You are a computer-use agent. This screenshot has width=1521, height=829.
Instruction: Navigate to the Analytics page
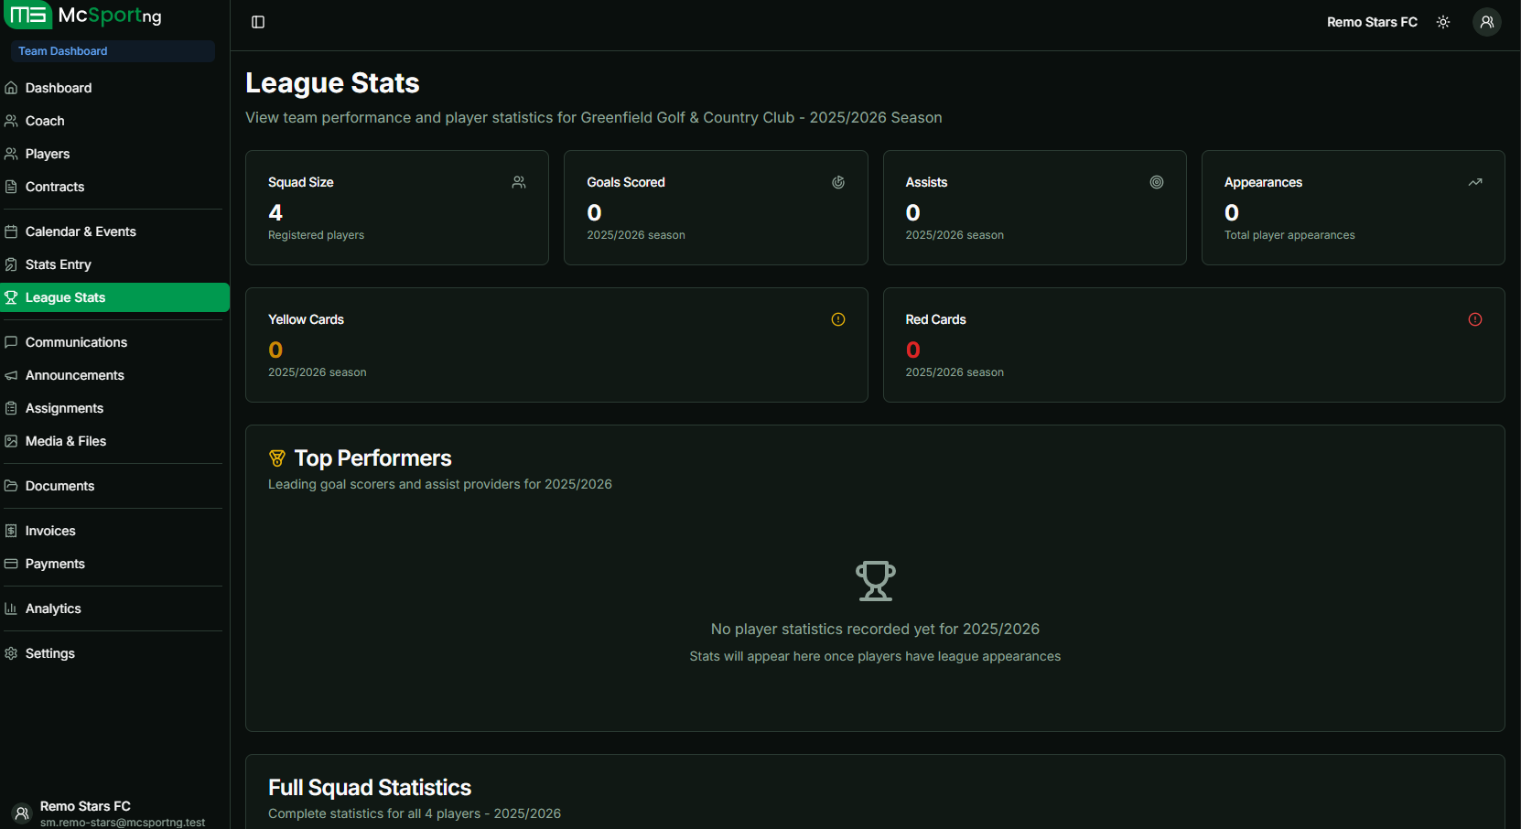coord(54,608)
